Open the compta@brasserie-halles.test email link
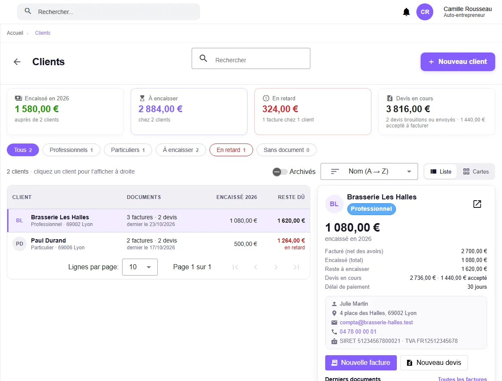 point(376,323)
